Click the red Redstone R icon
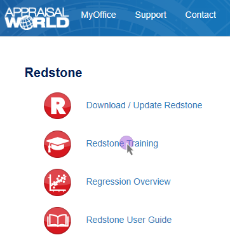 (57, 106)
